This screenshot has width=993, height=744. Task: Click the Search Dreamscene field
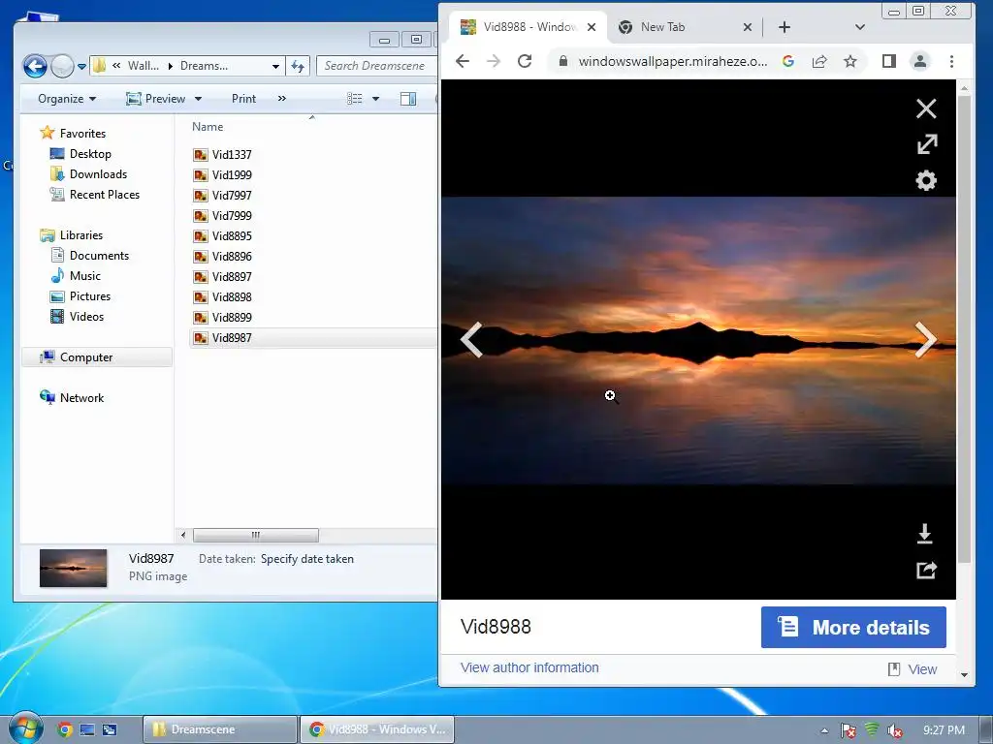pos(376,66)
